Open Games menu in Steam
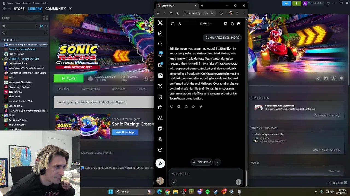The height and width of the screenshot is (196, 350). tap(36, 3)
